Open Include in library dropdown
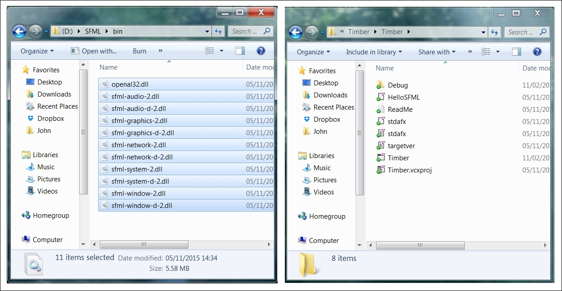 374,52
